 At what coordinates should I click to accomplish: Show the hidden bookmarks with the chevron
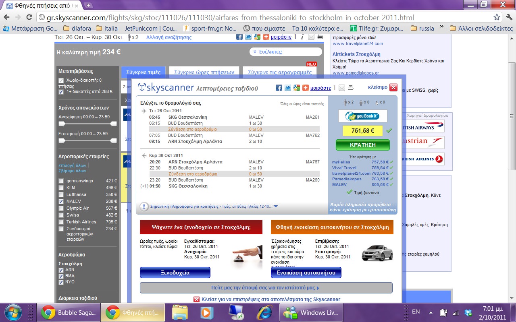tap(441, 28)
